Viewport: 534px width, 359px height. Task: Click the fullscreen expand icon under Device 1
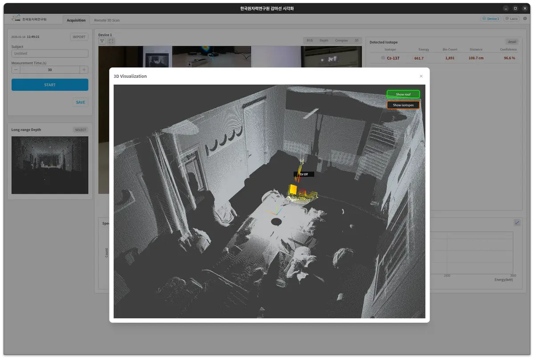tap(111, 41)
